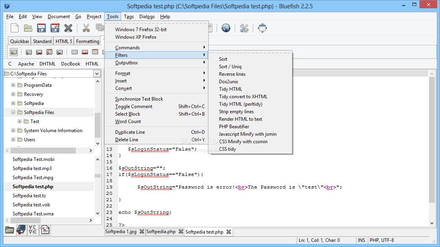Click the Save As floppy-pencil icon
Viewport: 440px width, 247px height.
55,28
